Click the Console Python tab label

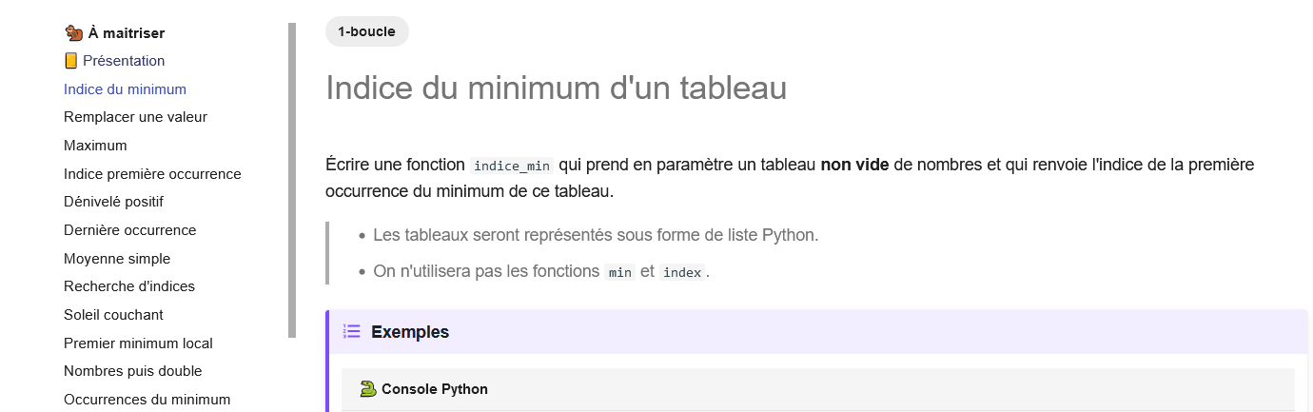click(x=435, y=389)
